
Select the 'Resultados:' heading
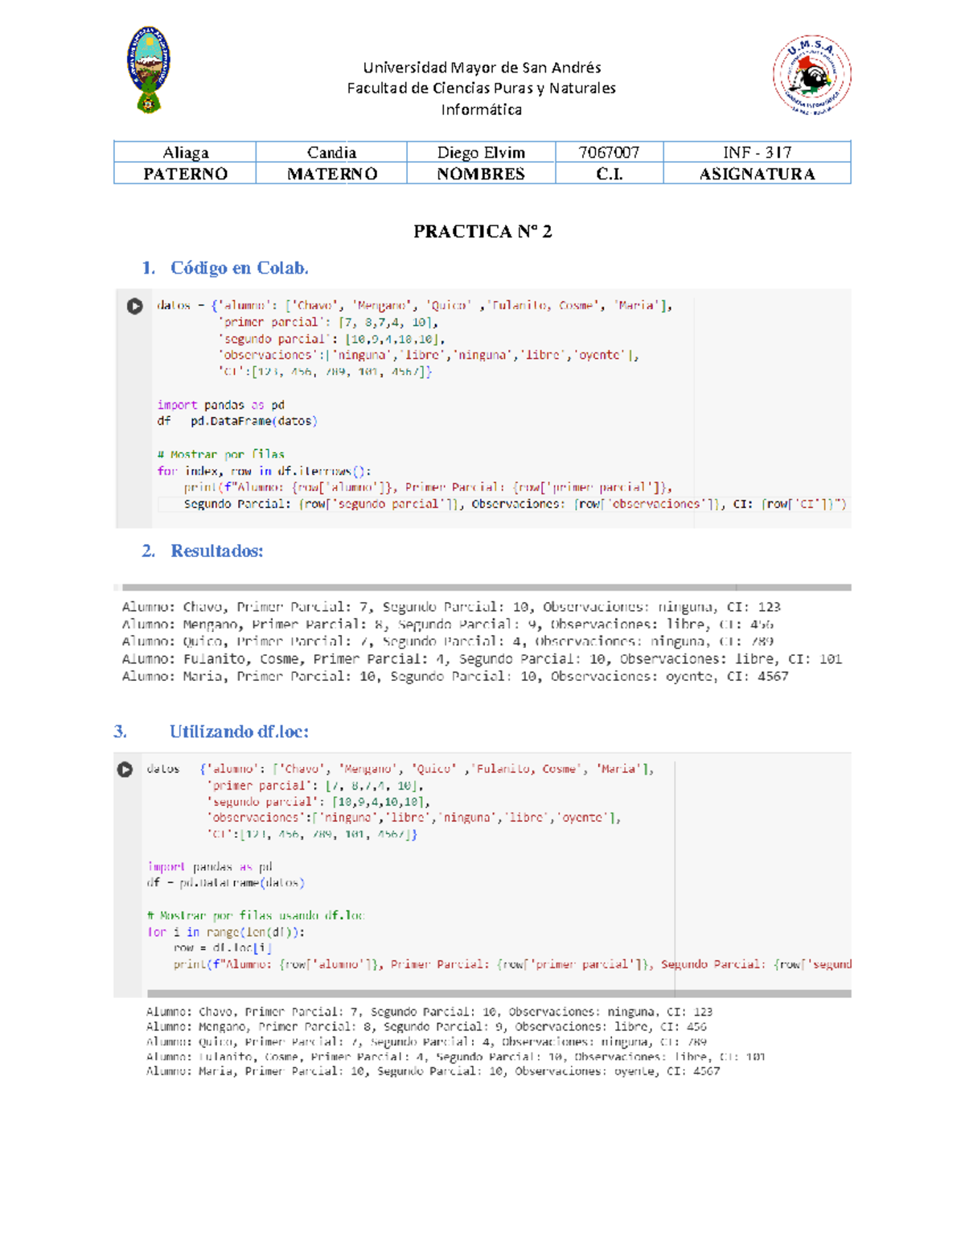[216, 551]
